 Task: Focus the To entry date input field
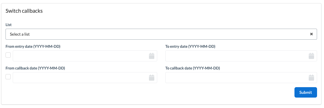click(241, 56)
